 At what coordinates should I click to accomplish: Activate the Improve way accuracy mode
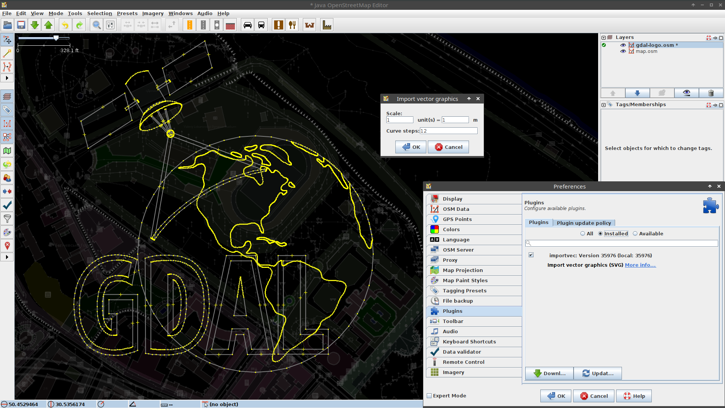(7, 67)
